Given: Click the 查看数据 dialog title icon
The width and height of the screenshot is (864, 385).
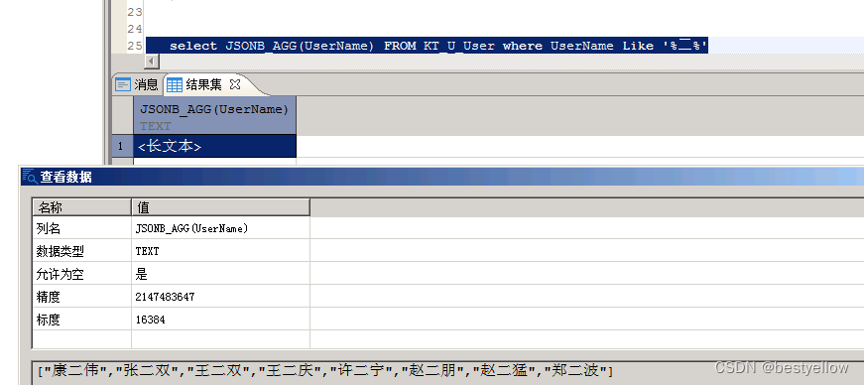Looking at the screenshot, I should (x=29, y=177).
